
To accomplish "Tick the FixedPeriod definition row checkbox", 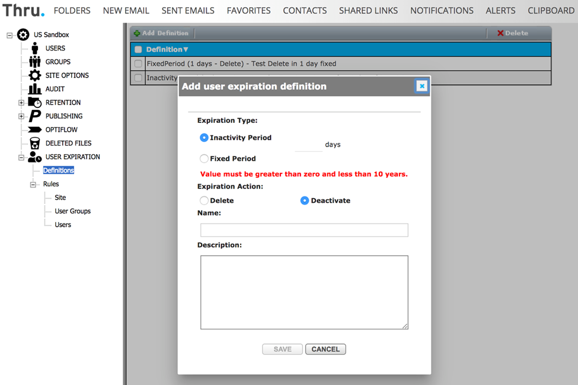I will coord(138,64).
